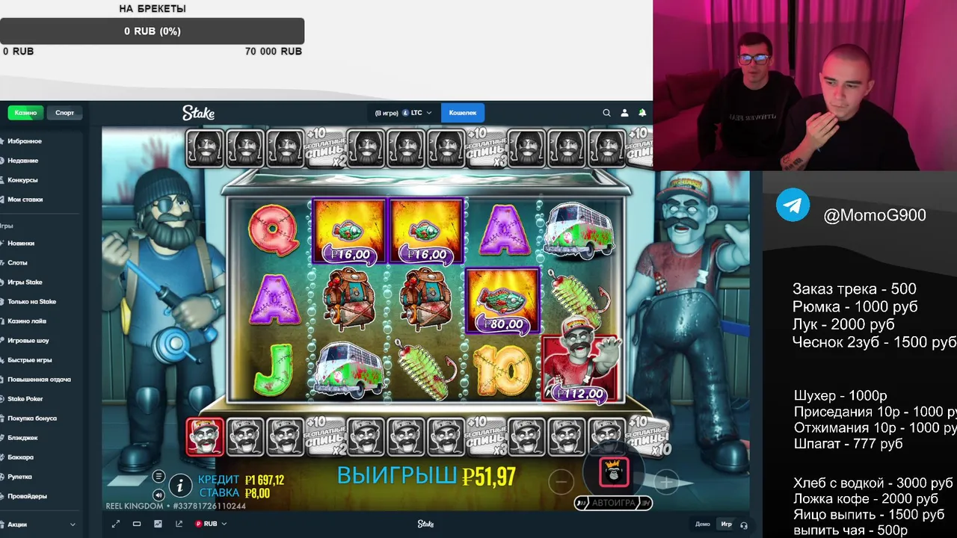
Task: Open Stake Poker in sidebar
Action: [x=25, y=399]
